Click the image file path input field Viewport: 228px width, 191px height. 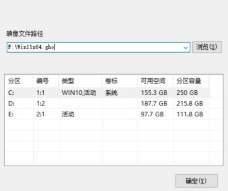coord(95,47)
